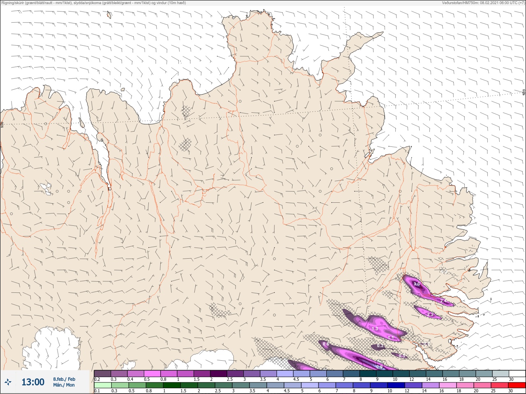Pick the red 30 swatch in lower rain legend
The image size is (526, 394).
click(517, 385)
